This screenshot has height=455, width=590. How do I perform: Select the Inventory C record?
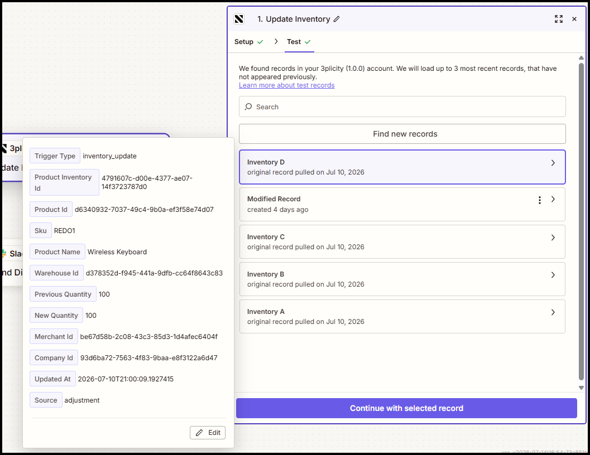tap(402, 242)
